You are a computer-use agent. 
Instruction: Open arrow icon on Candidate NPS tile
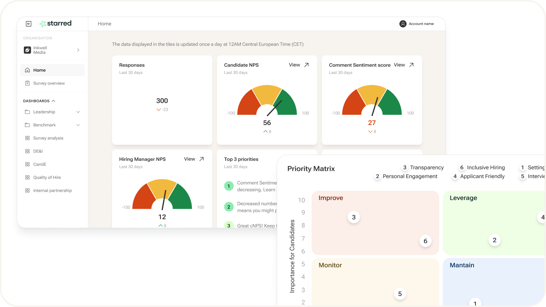[x=306, y=65]
